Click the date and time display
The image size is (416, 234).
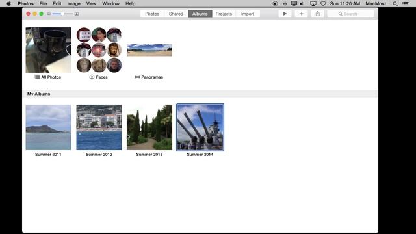[x=345, y=3]
